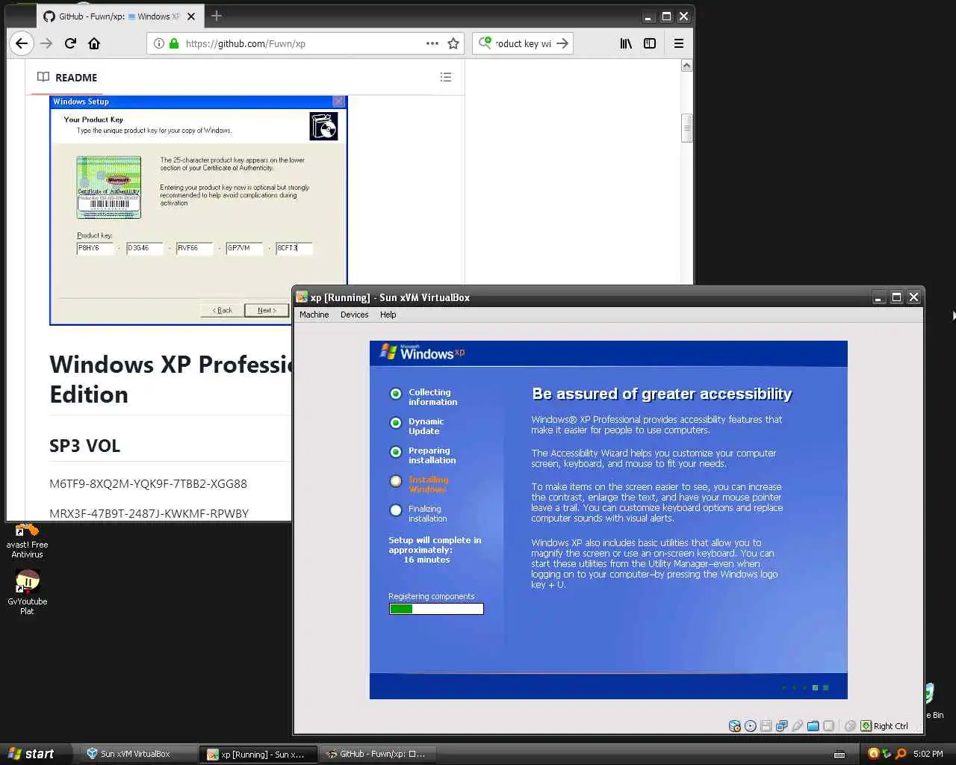The width and height of the screenshot is (956, 765).
Task: Switch to Sun xVM VirtualBox taskbar button
Action: 138,754
